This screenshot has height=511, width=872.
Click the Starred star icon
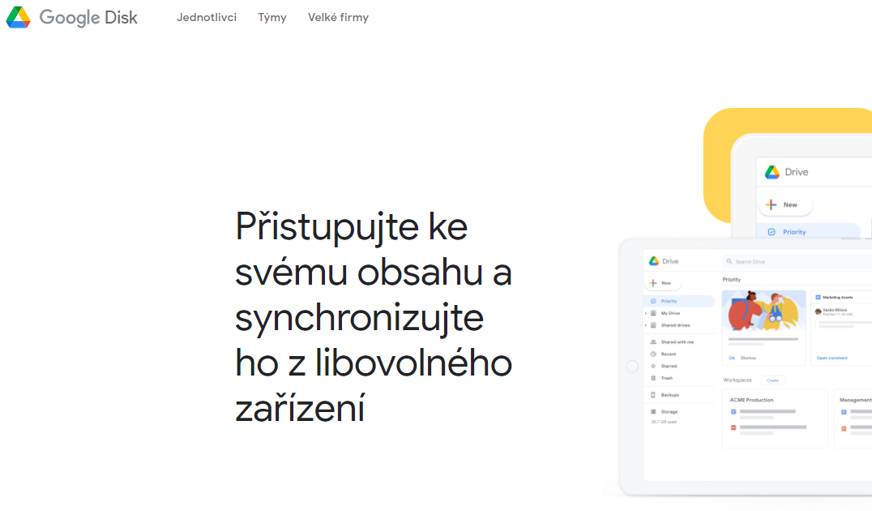(x=653, y=367)
